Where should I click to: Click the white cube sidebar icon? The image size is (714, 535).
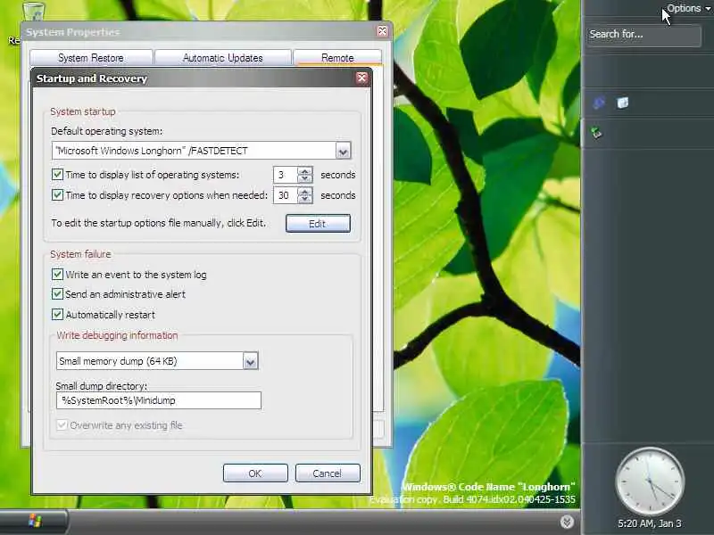[x=622, y=103]
